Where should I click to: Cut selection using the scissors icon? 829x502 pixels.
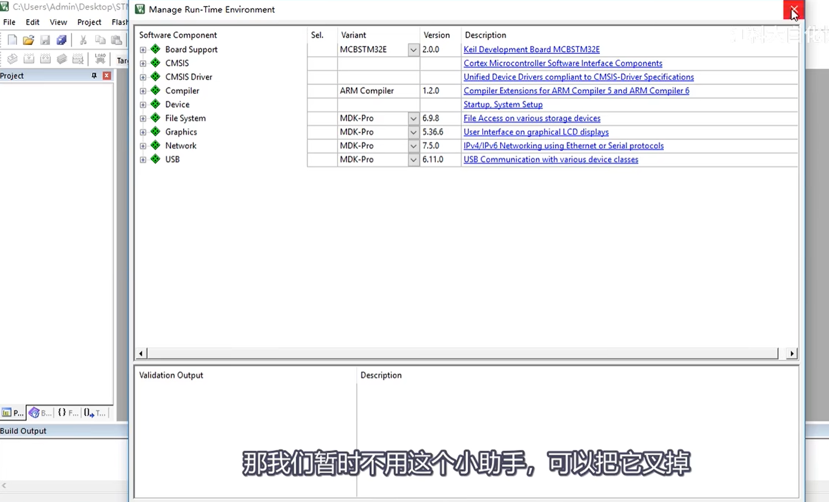[x=83, y=40]
